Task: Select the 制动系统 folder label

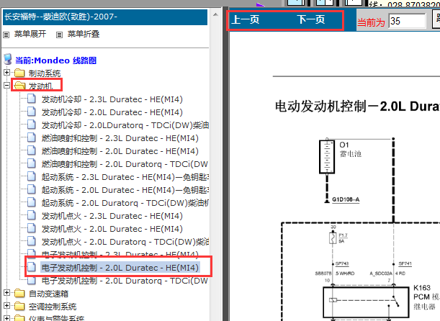Action: click(45, 73)
